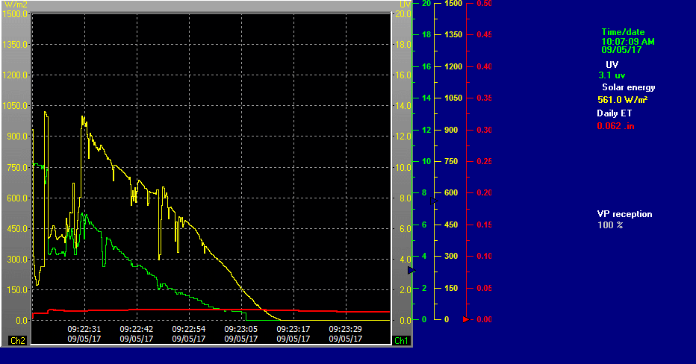The width and height of the screenshot is (696, 364).
Task: Click the Ch2 channel label
Action: coord(17,340)
